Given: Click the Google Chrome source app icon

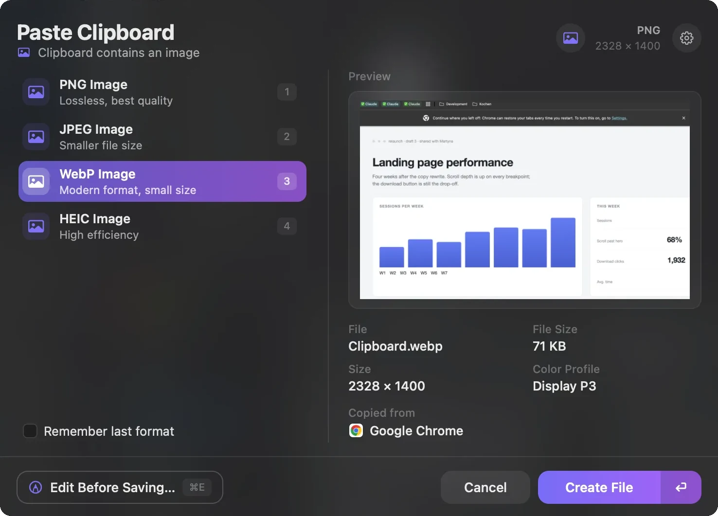Looking at the screenshot, I should tap(356, 431).
